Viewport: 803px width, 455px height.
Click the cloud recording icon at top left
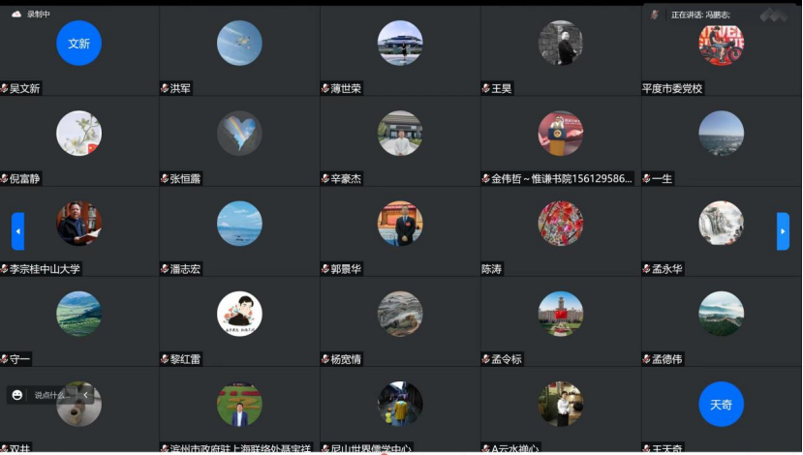click(x=16, y=14)
